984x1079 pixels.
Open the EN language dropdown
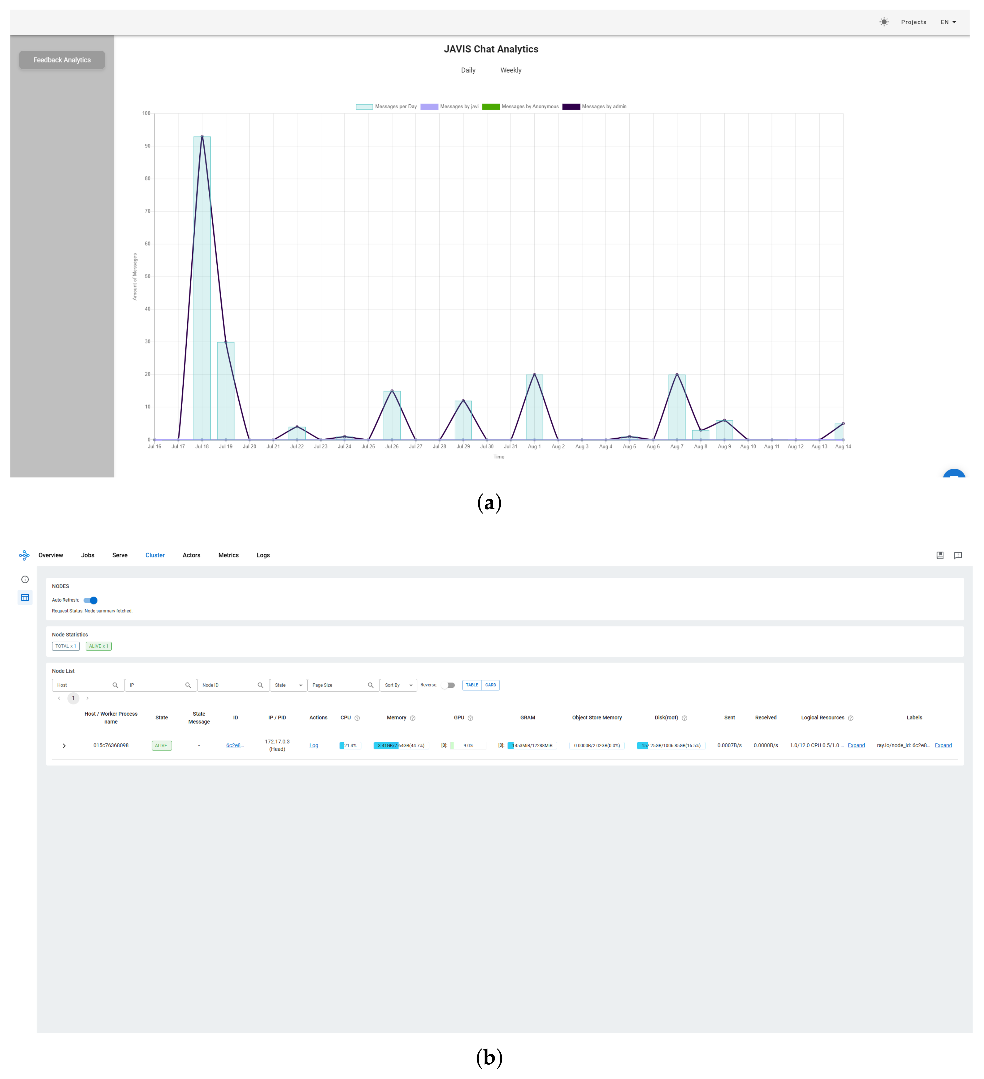point(948,22)
